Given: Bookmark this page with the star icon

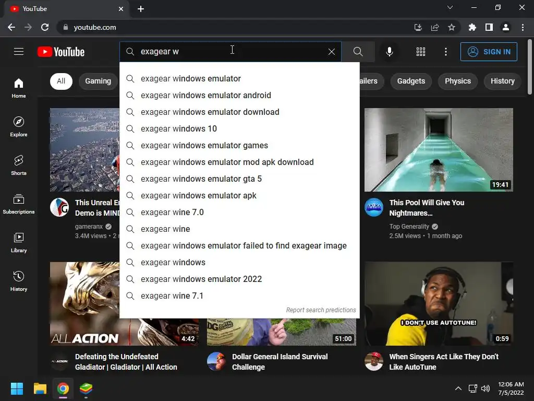Looking at the screenshot, I should point(451,27).
